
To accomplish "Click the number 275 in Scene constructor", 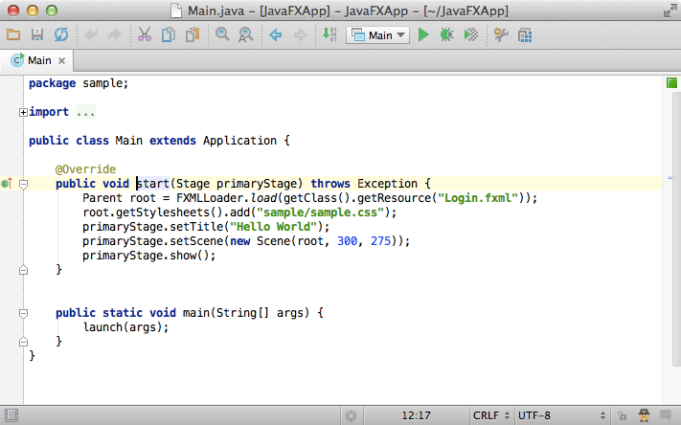I will coord(380,241).
